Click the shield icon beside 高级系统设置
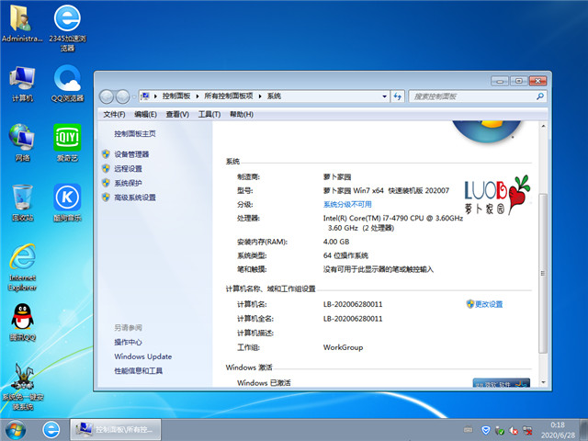 [107, 198]
